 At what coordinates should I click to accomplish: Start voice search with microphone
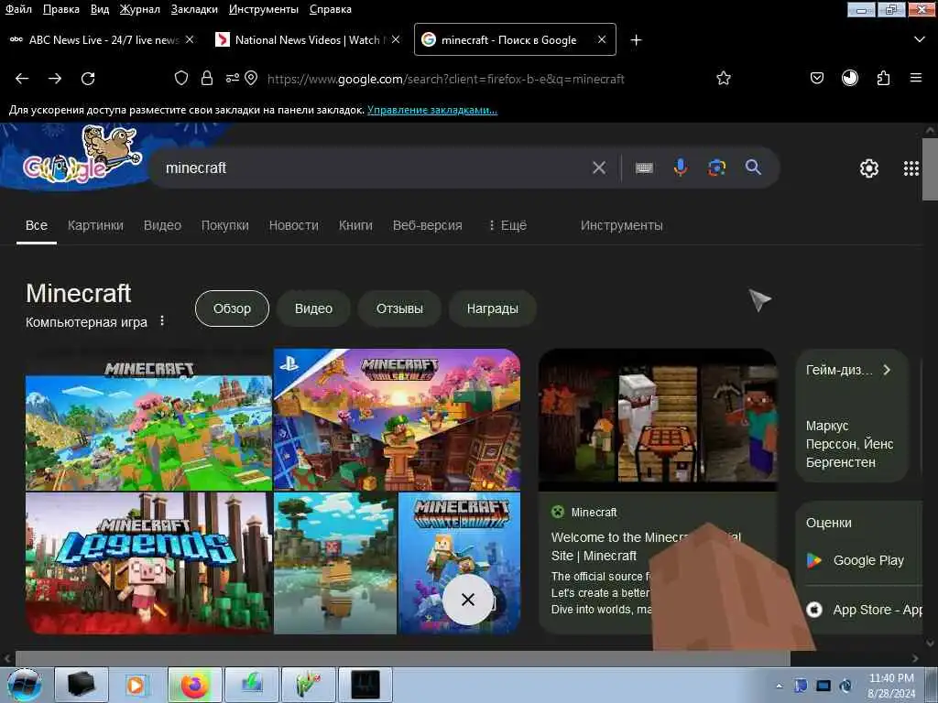pos(681,168)
